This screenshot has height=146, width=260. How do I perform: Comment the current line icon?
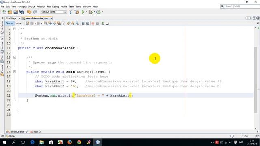click(103, 24)
